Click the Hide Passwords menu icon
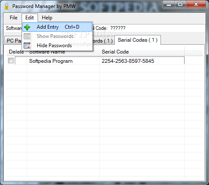Screen dimensions: 209x185 pos(27,46)
